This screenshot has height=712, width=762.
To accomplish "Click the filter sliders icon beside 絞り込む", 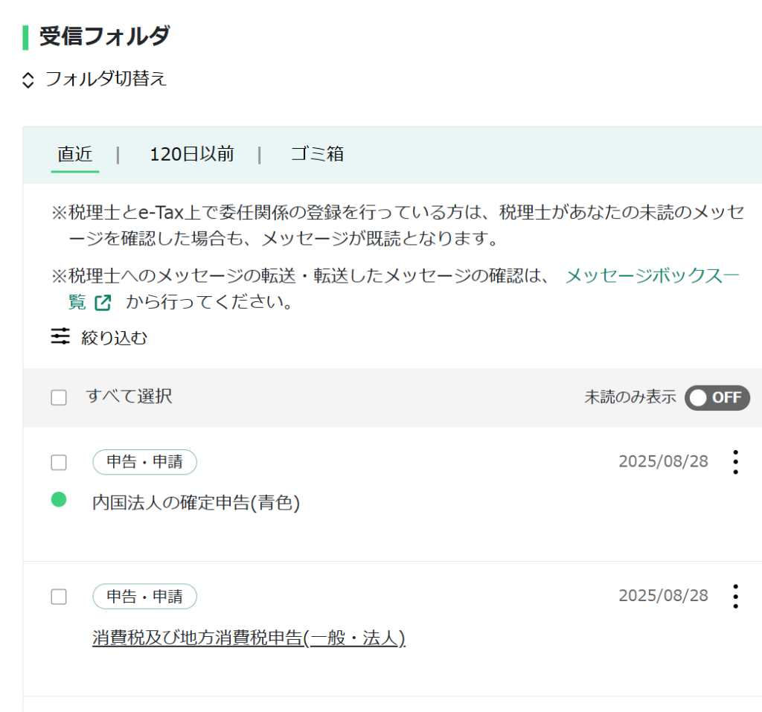I will tap(60, 337).
